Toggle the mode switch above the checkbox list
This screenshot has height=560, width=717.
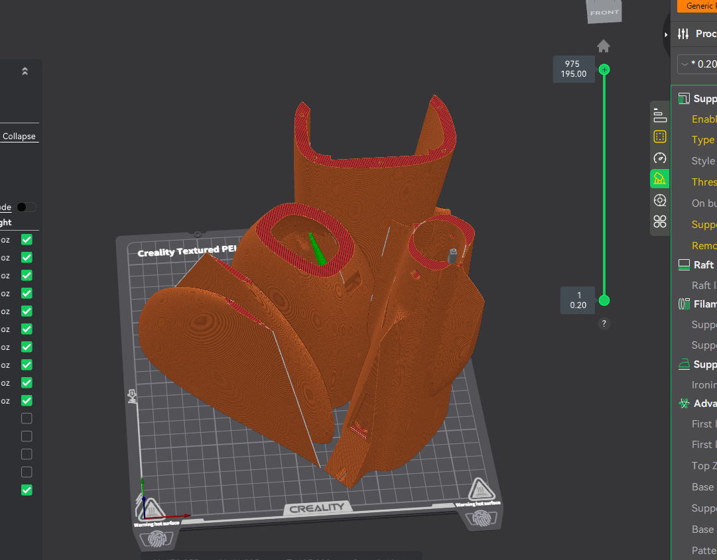(26, 207)
